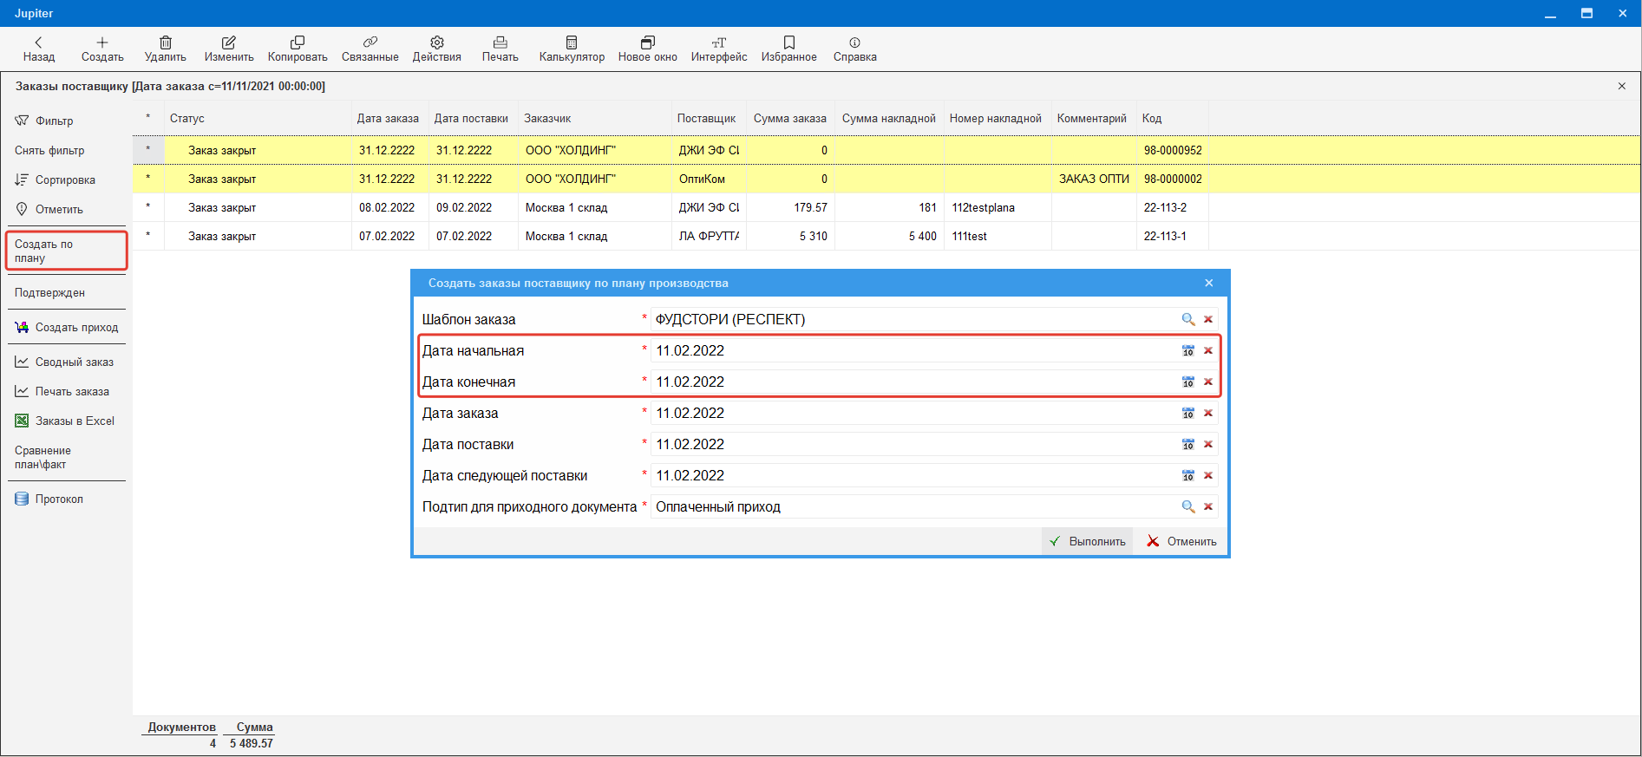
Task: Sort by the Статус column header
Action: 258,118
